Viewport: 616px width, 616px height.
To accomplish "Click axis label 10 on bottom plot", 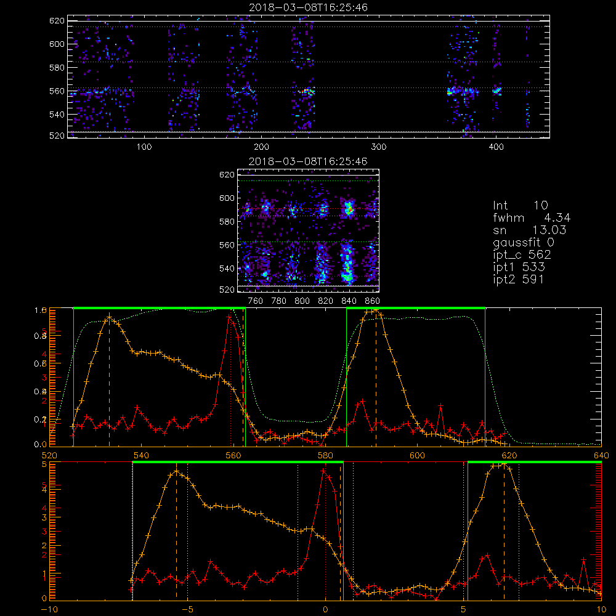I will click(x=601, y=610).
